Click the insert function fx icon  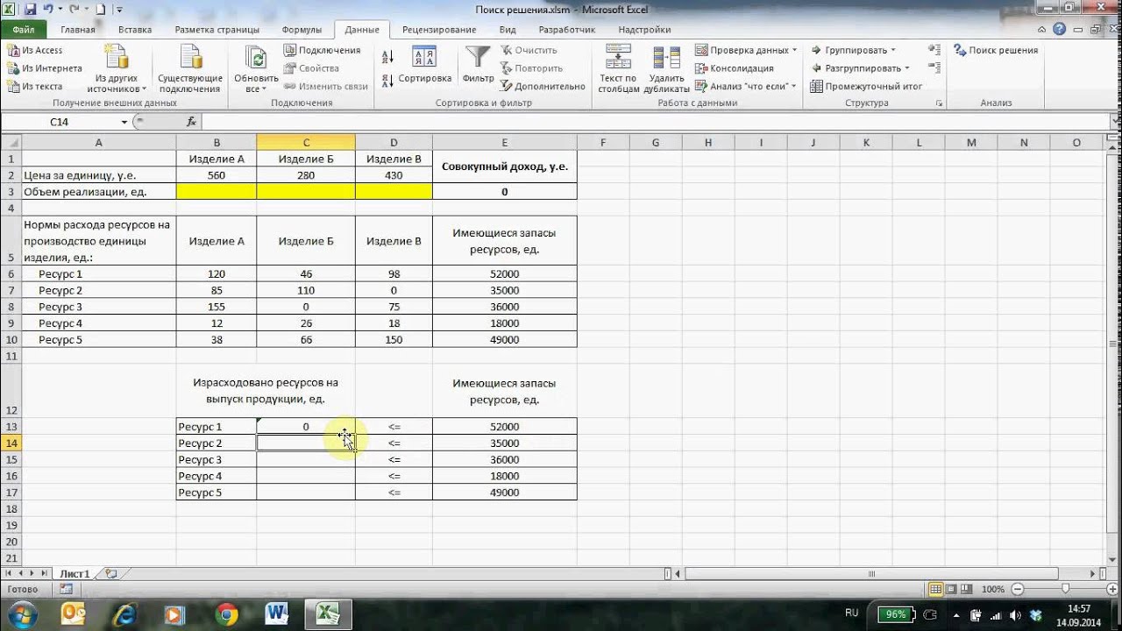pyautogui.click(x=192, y=122)
